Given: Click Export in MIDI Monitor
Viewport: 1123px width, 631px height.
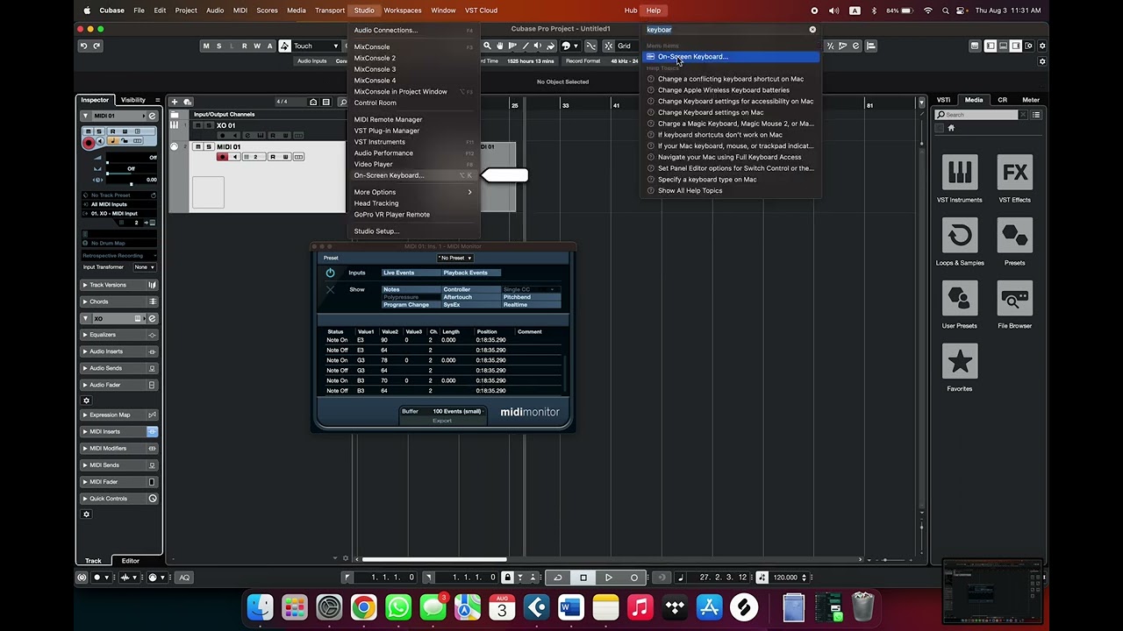Looking at the screenshot, I should 442,421.
